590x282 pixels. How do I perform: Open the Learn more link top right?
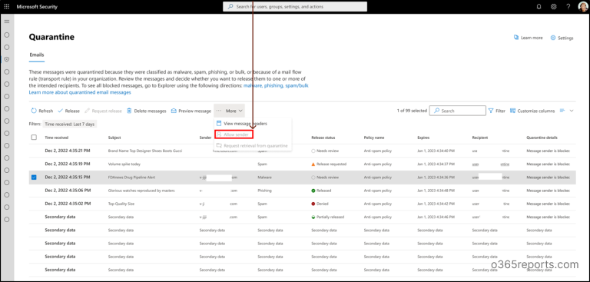(x=529, y=38)
